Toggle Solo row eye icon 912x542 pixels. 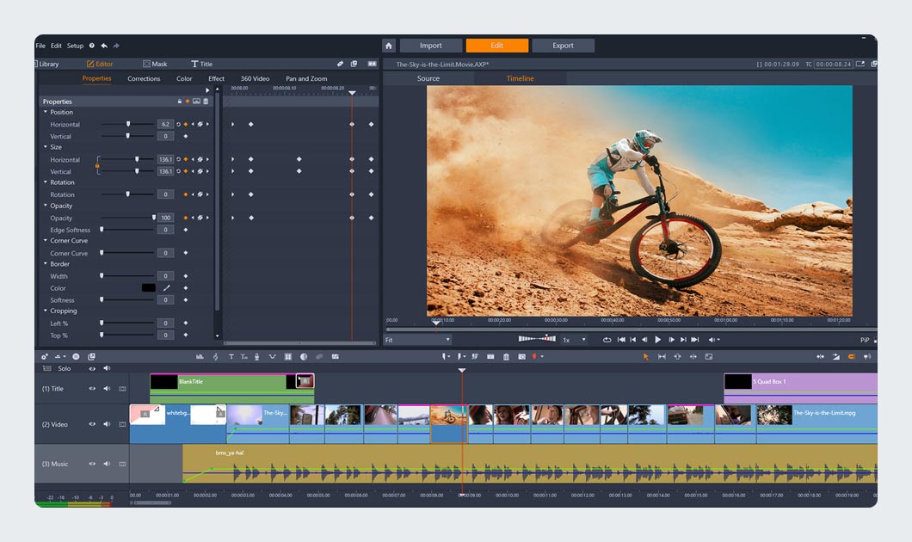coord(92,368)
